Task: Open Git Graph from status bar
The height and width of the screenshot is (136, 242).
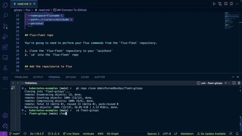Action: tap(113, 134)
